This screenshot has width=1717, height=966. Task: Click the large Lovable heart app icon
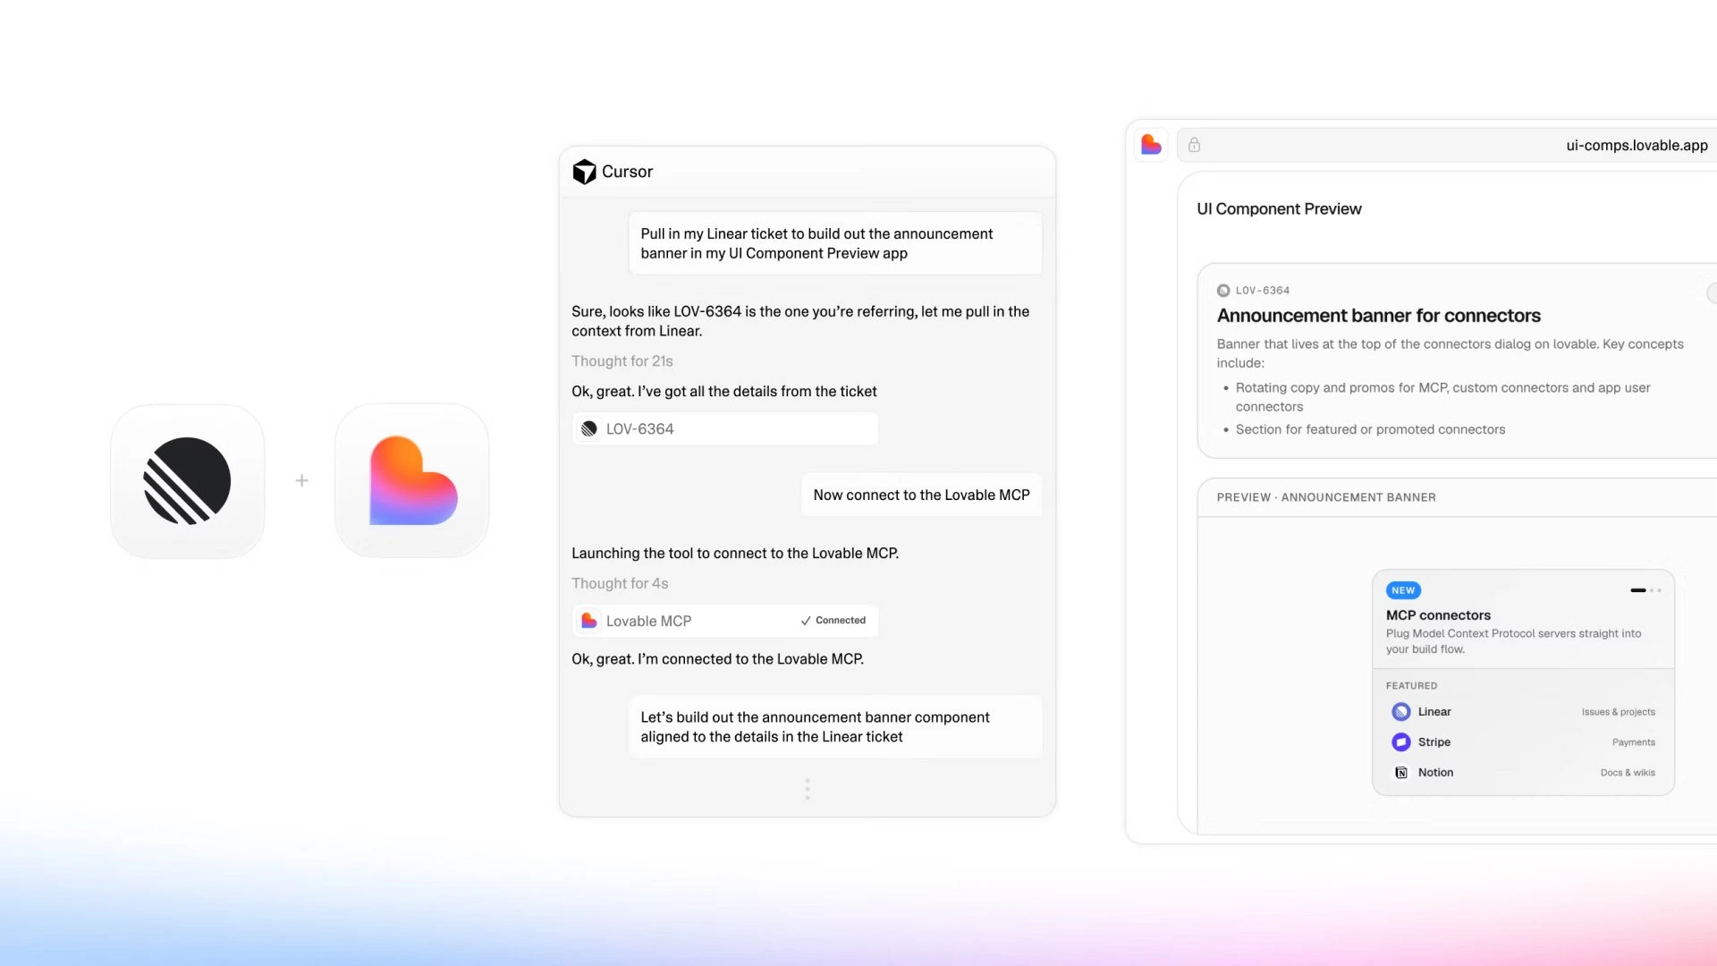coord(412,480)
